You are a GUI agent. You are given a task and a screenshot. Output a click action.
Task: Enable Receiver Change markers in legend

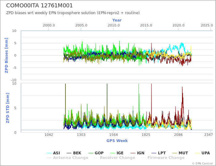click(x=114, y=158)
